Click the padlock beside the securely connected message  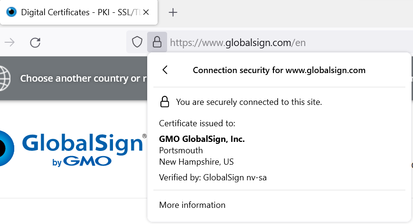point(165,102)
